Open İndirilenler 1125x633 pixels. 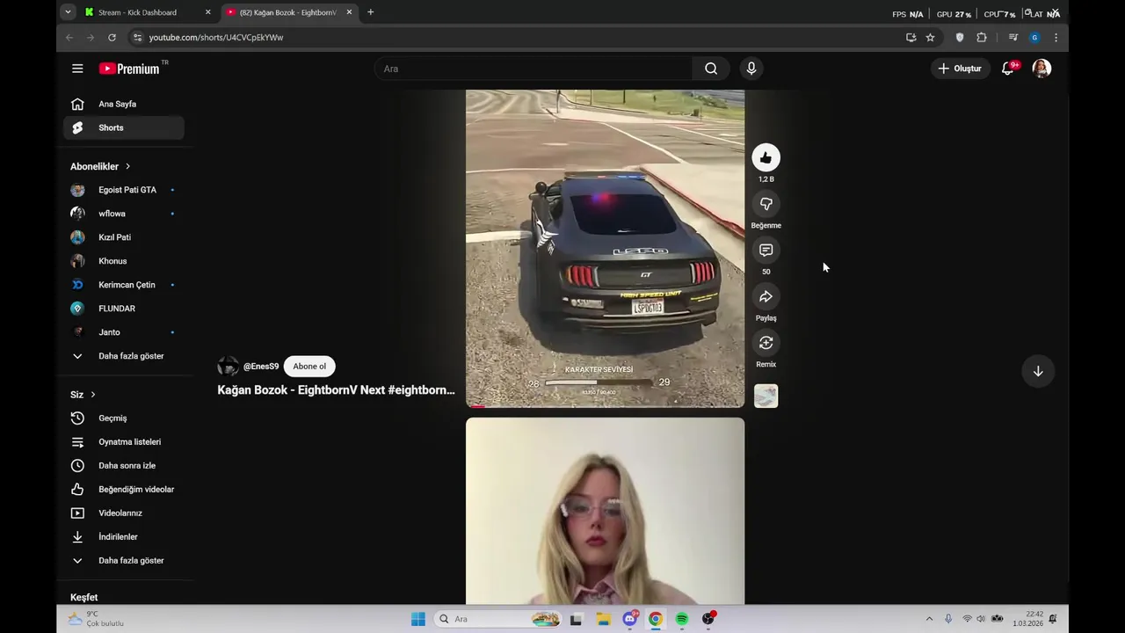click(x=124, y=537)
